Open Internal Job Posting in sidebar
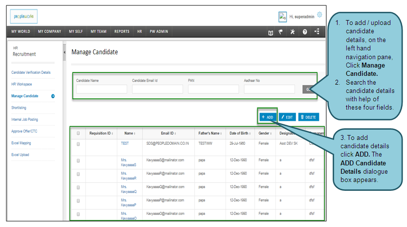 pos(24,119)
